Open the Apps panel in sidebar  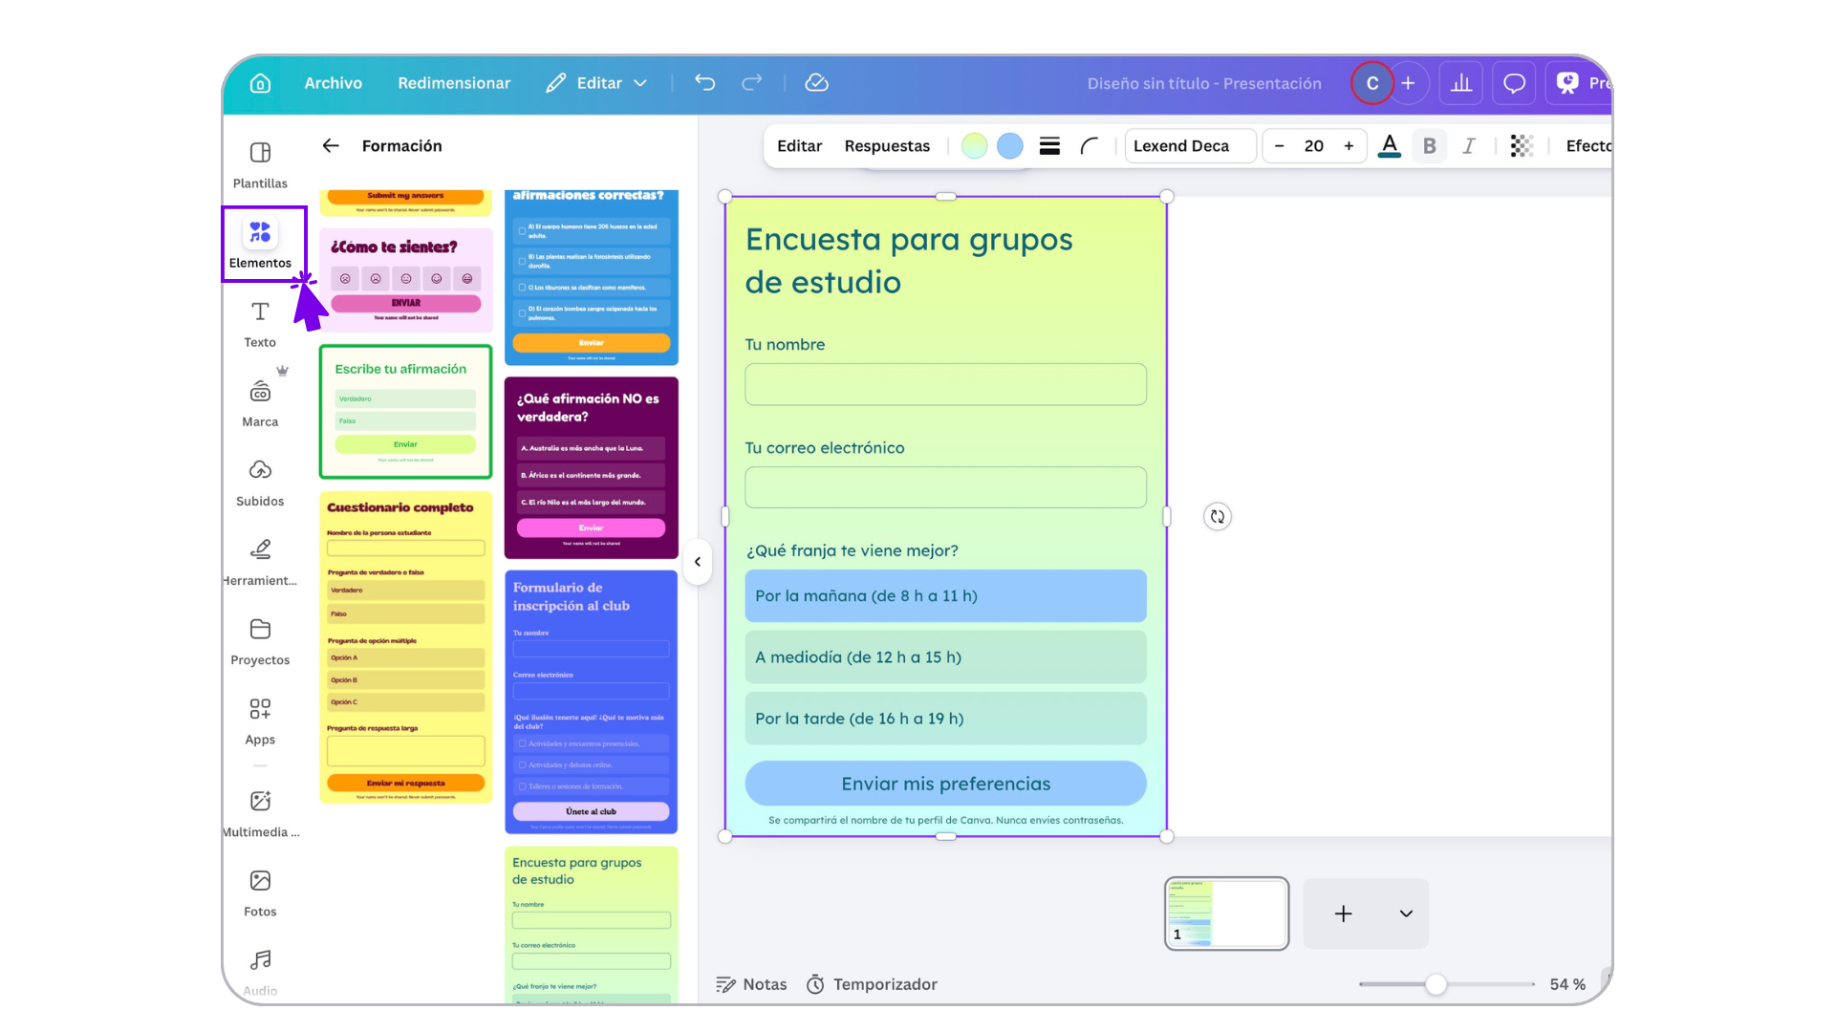(x=260, y=720)
